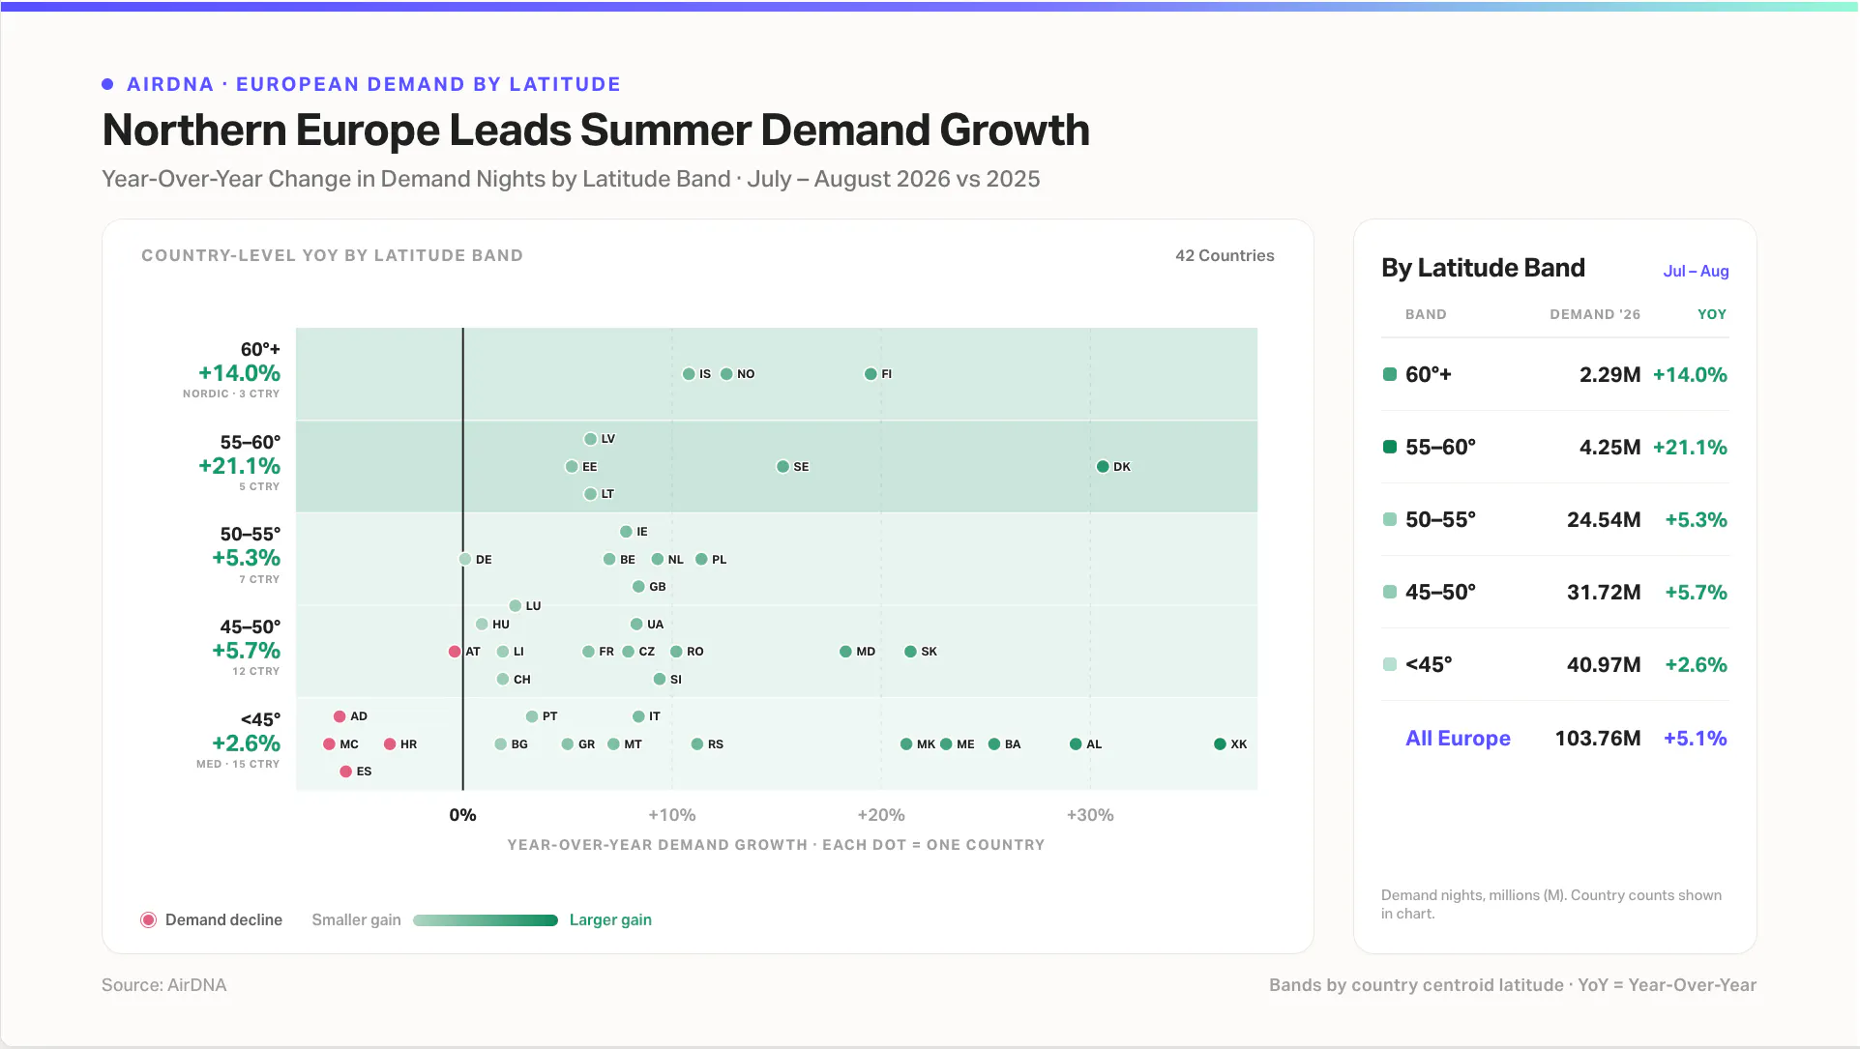Click the AL country dot
Image resolution: width=1860 pixels, height=1049 pixels.
[x=1076, y=743]
